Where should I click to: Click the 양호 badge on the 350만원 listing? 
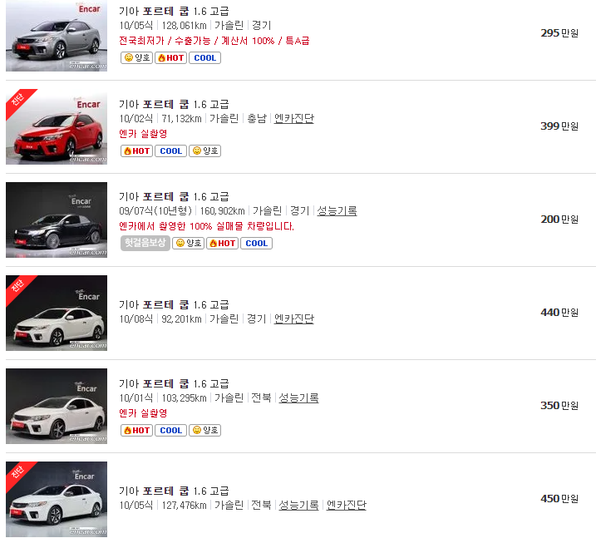click(x=204, y=431)
